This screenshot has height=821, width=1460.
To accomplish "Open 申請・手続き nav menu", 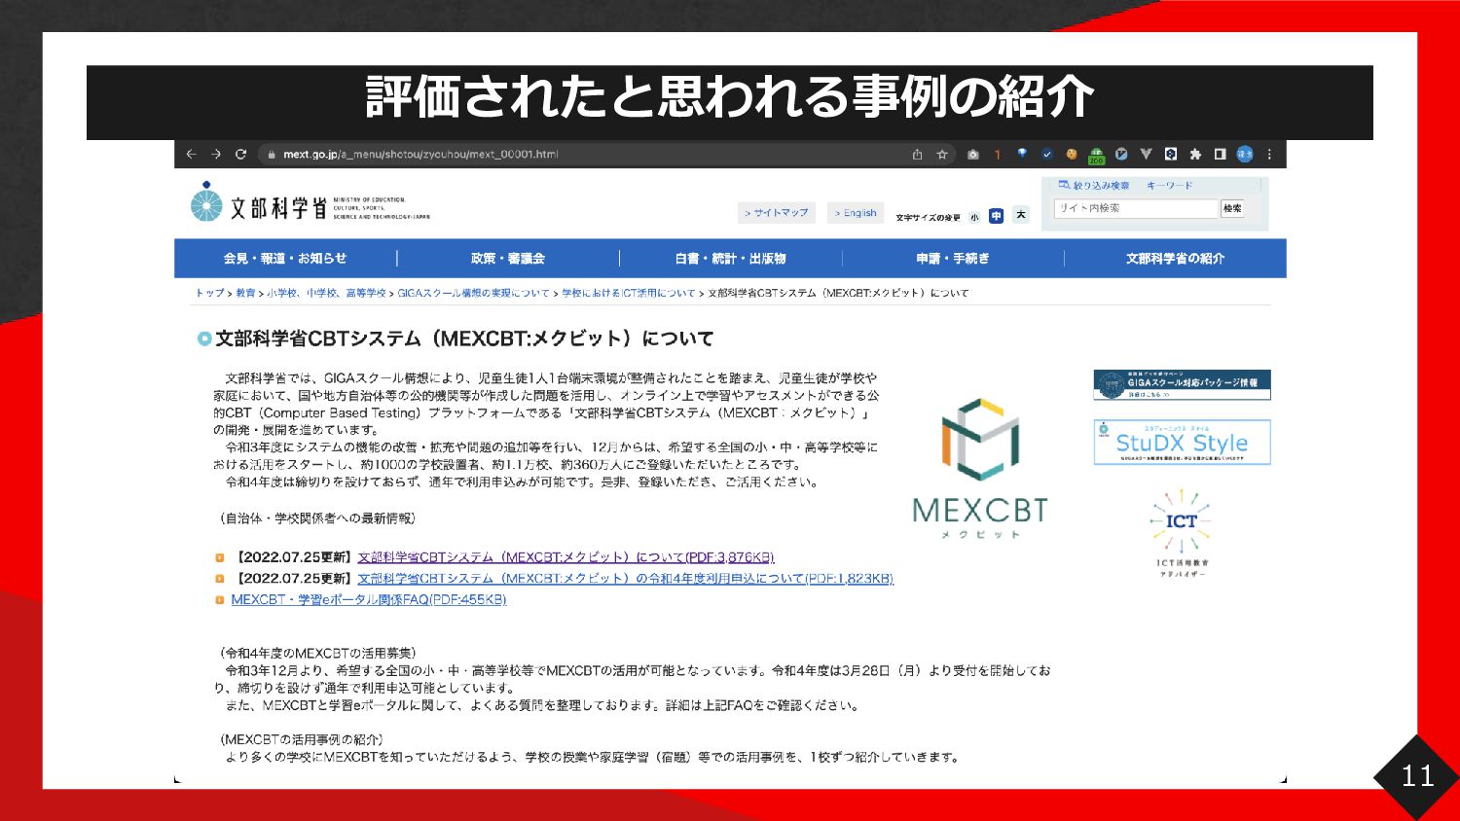I will pos(953,258).
